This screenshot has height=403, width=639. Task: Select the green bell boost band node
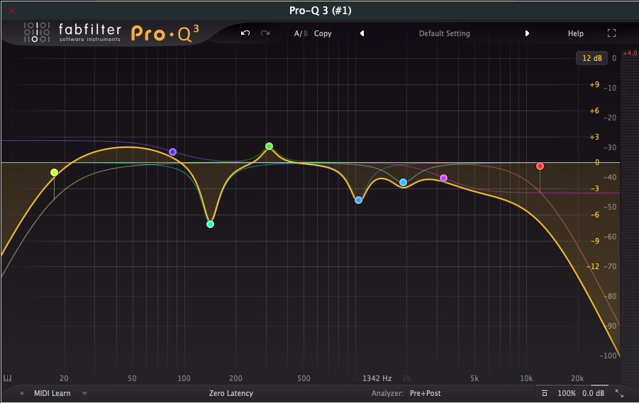pyautogui.click(x=269, y=146)
